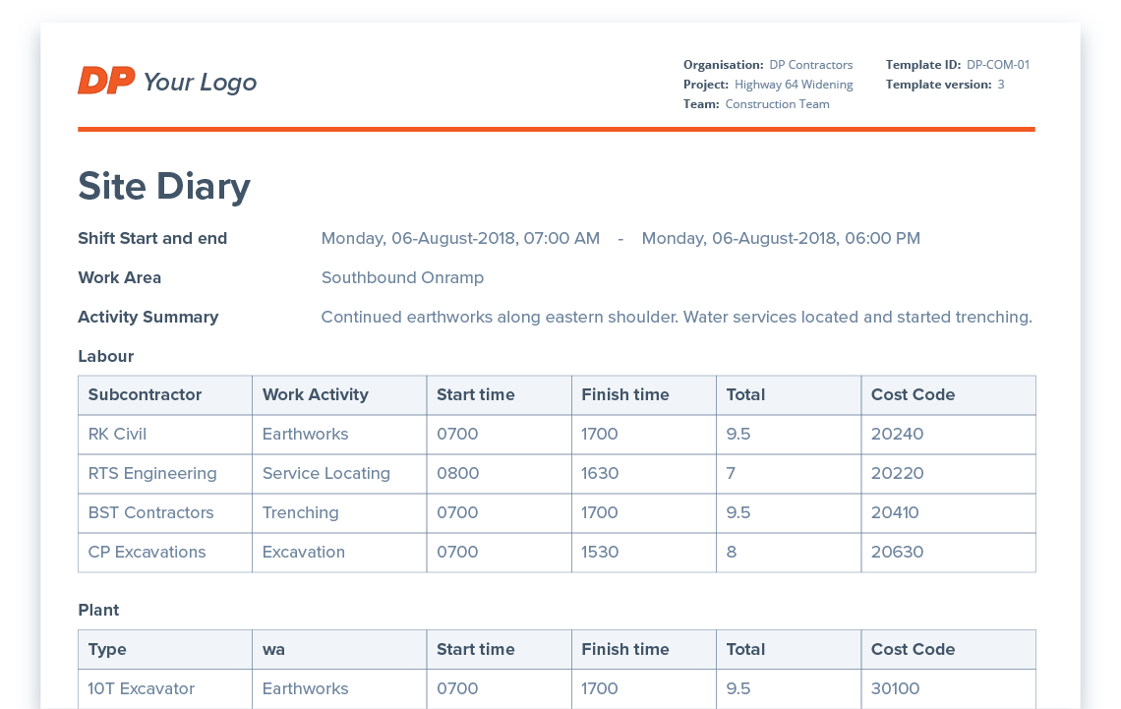This screenshot has width=1121, height=709.
Task: Click total 7 in RTS Engineering row
Action: [x=789, y=474]
